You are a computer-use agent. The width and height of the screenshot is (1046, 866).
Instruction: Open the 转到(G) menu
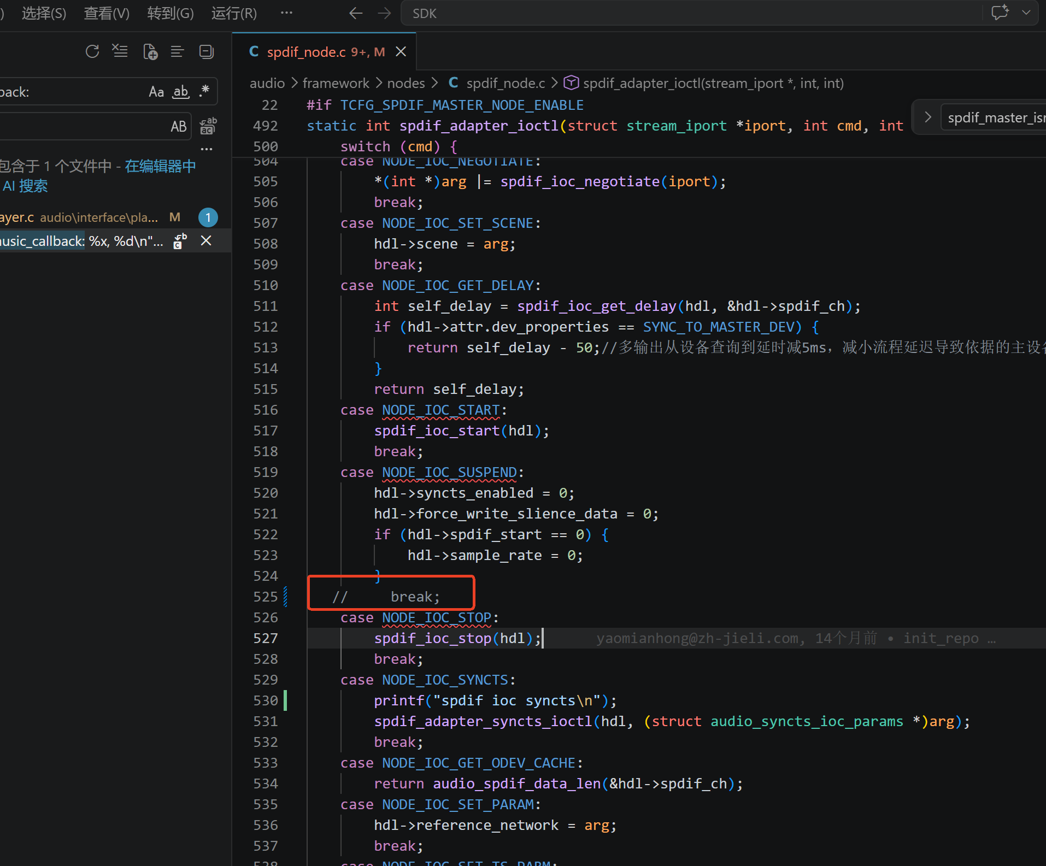(x=171, y=13)
